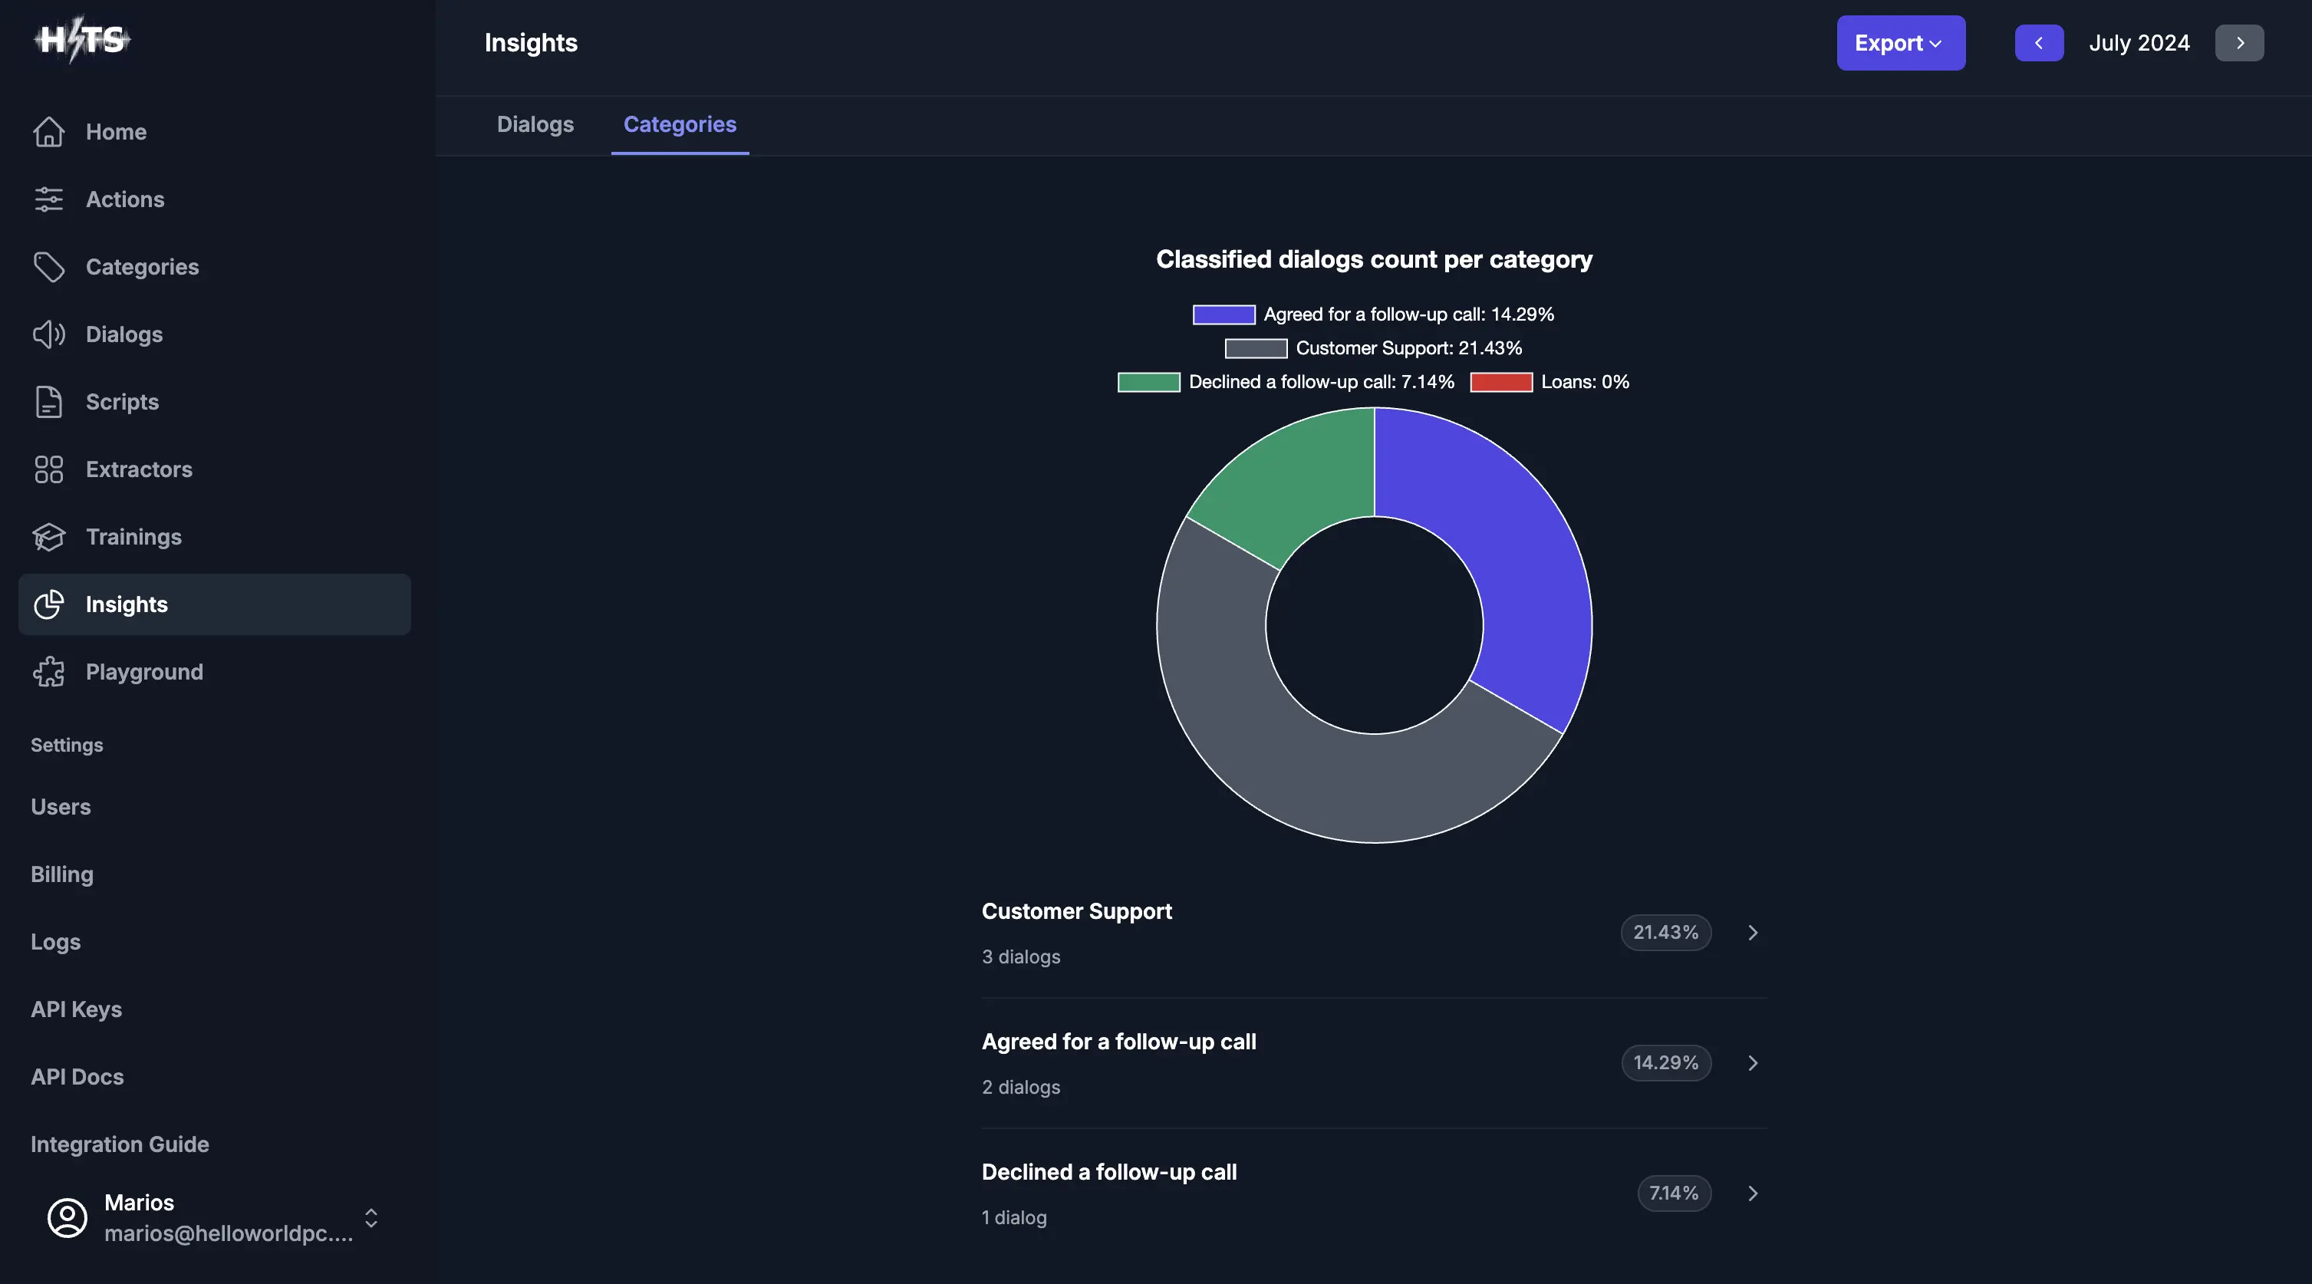Toggle Declined a follow-up call legend

(1148, 382)
